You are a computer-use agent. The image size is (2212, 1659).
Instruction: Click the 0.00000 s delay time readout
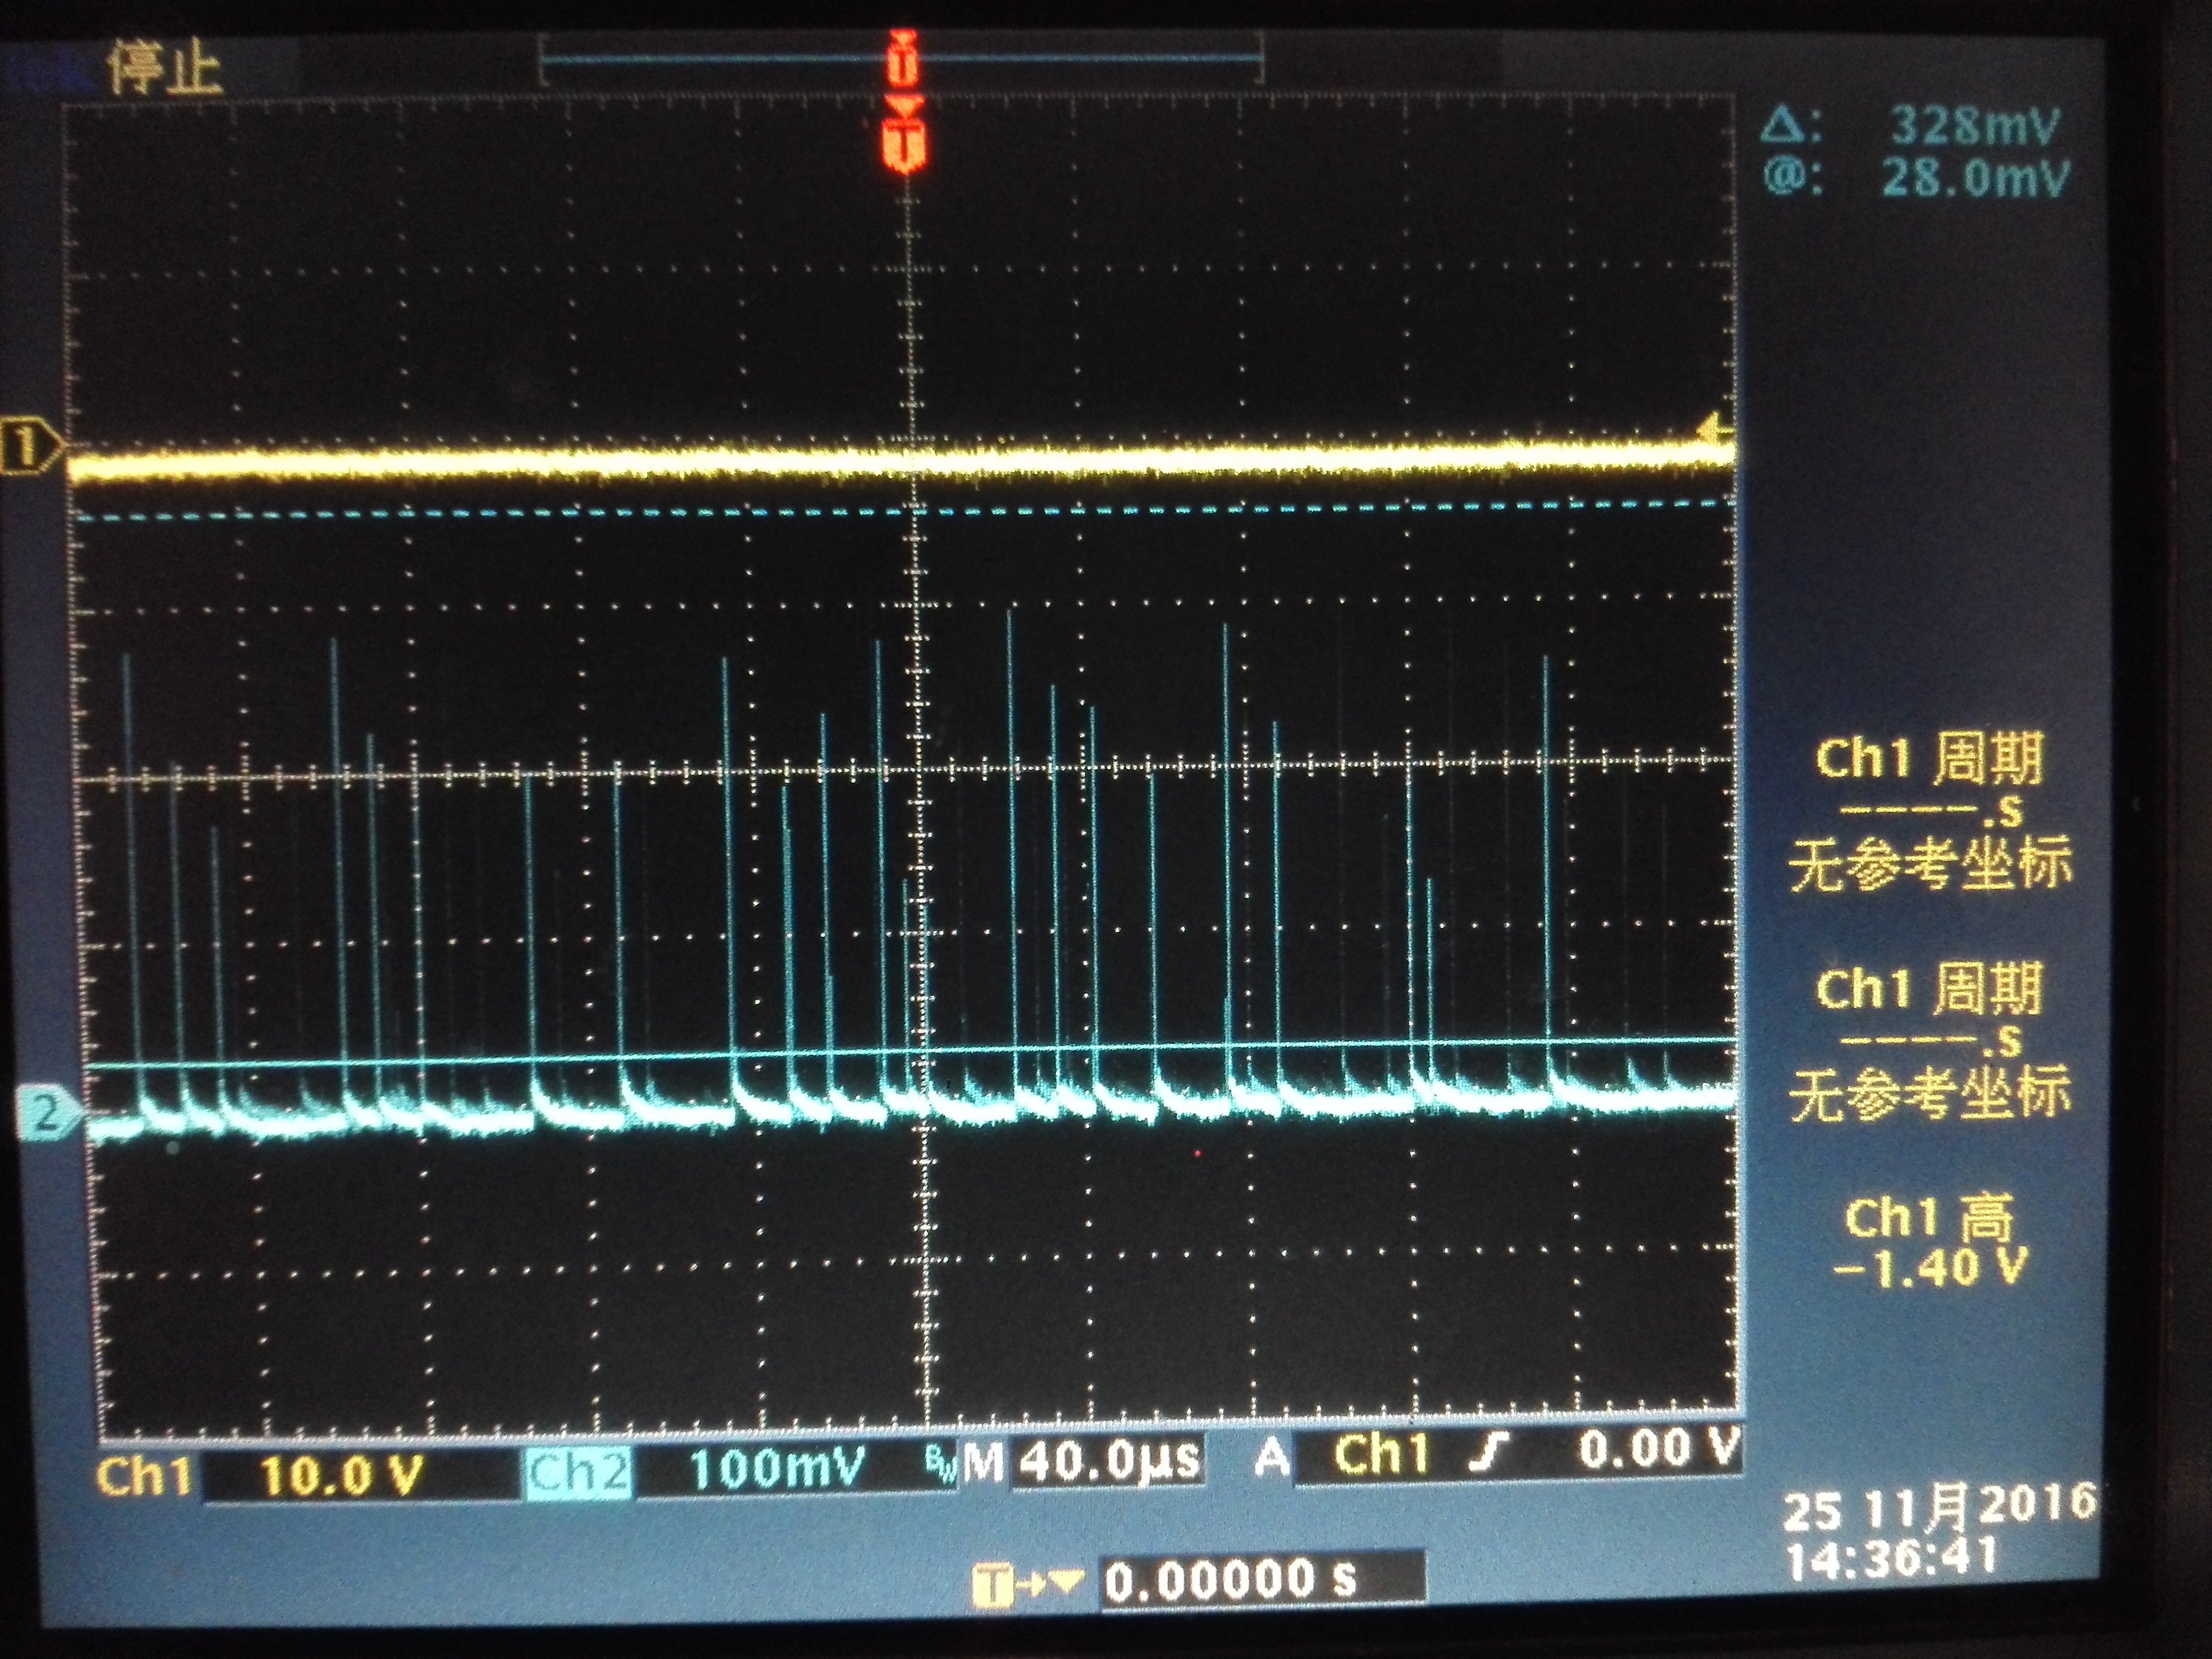1232,1580
